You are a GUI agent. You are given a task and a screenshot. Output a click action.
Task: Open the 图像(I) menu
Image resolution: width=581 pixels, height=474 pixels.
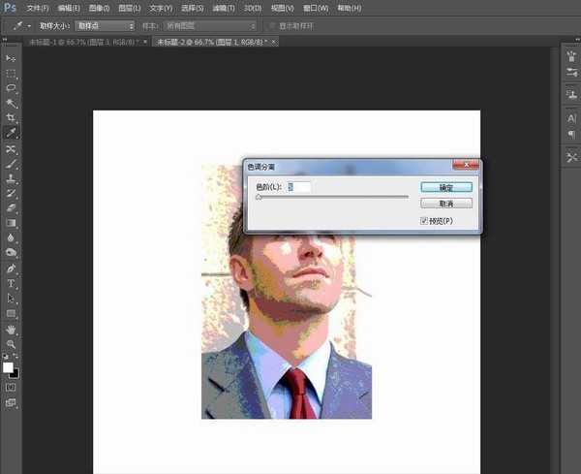pos(98,8)
